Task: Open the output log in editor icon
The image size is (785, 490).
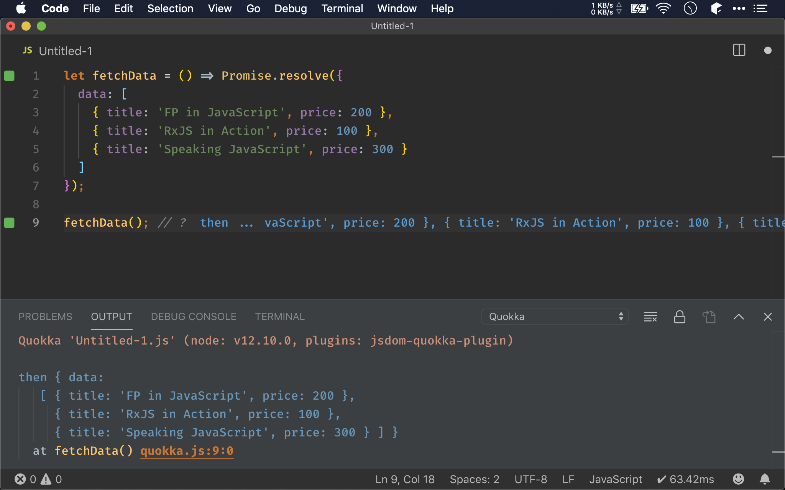Action: click(x=709, y=317)
